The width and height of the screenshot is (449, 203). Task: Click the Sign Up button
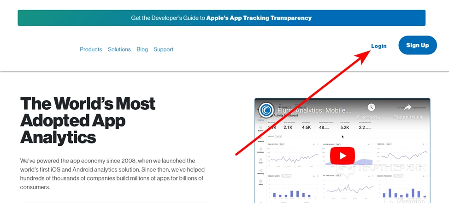pos(418,45)
